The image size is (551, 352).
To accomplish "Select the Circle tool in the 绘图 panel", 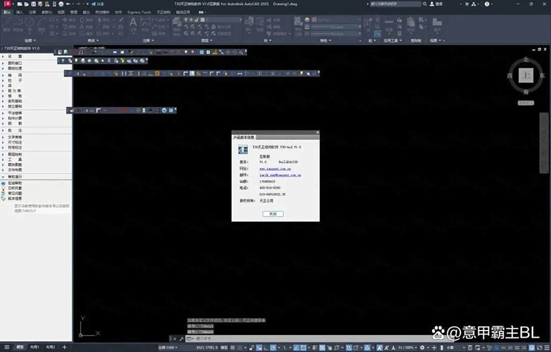I will coord(30,25).
